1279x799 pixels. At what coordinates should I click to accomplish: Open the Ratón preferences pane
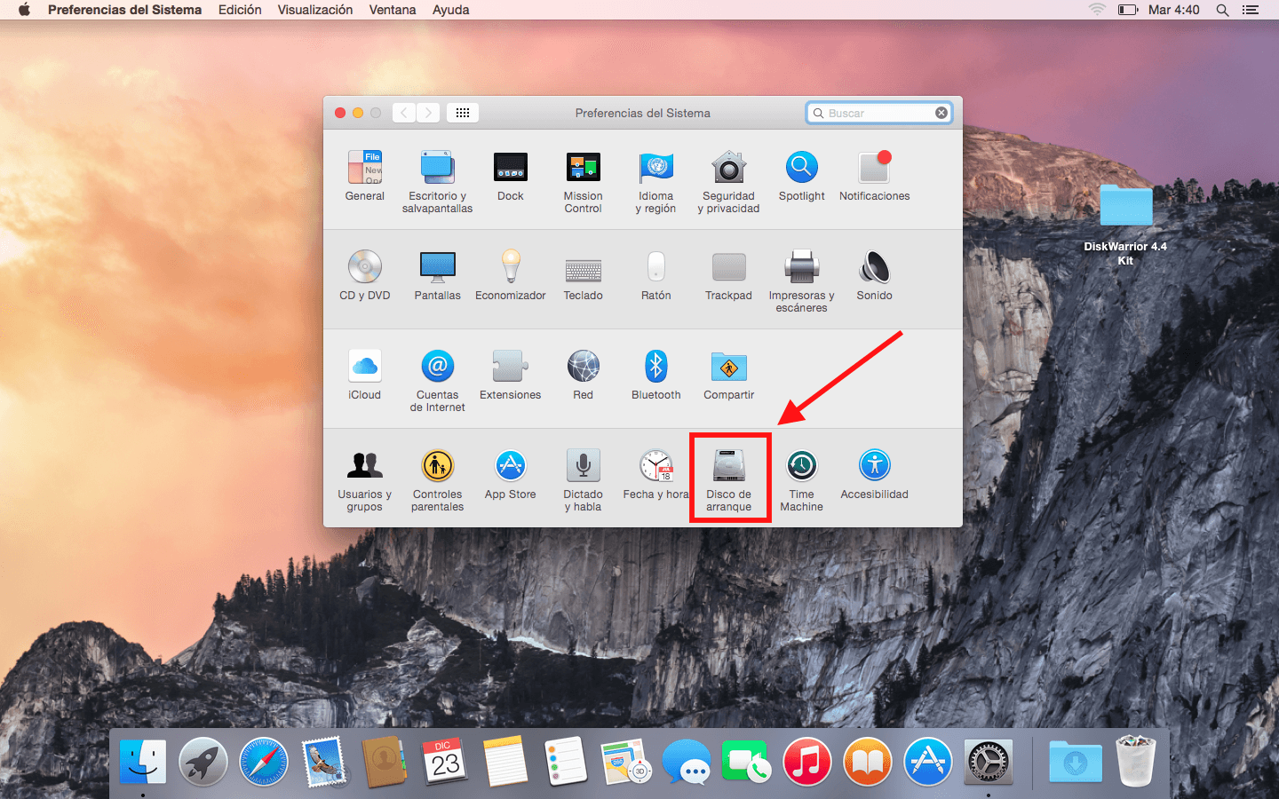(x=656, y=275)
